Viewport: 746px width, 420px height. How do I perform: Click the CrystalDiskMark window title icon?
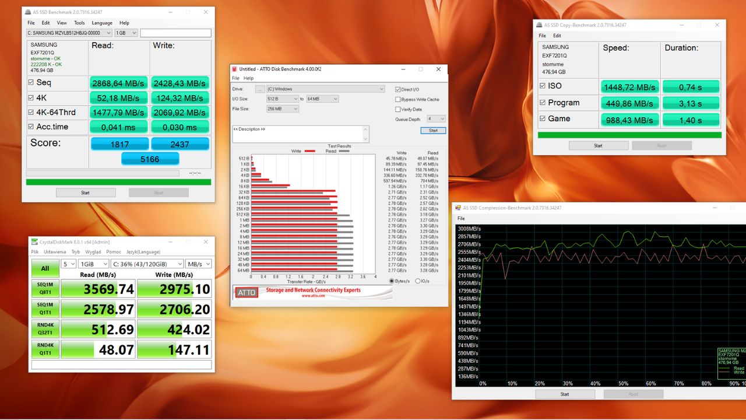(x=34, y=242)
